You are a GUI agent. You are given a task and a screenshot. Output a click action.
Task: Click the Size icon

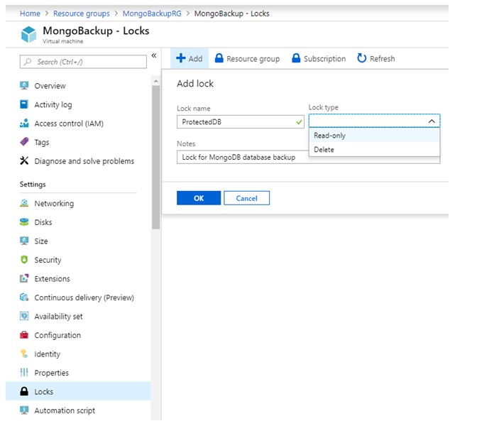(x=24, y=241)
